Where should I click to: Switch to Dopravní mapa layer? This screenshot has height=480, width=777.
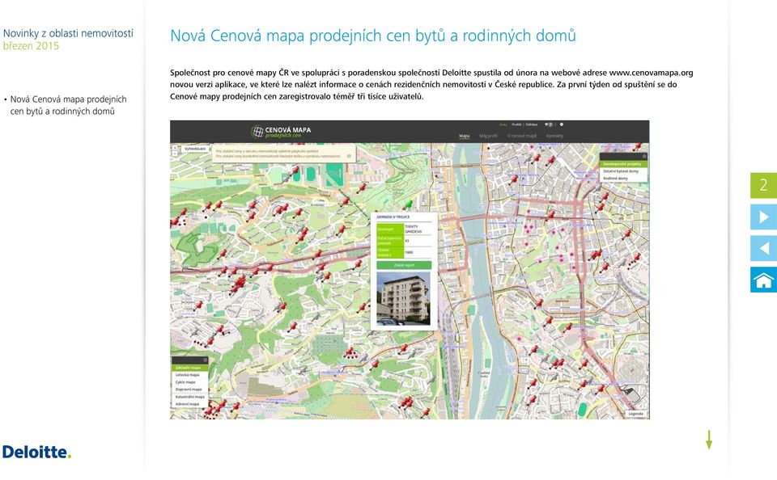coord(189,389)
